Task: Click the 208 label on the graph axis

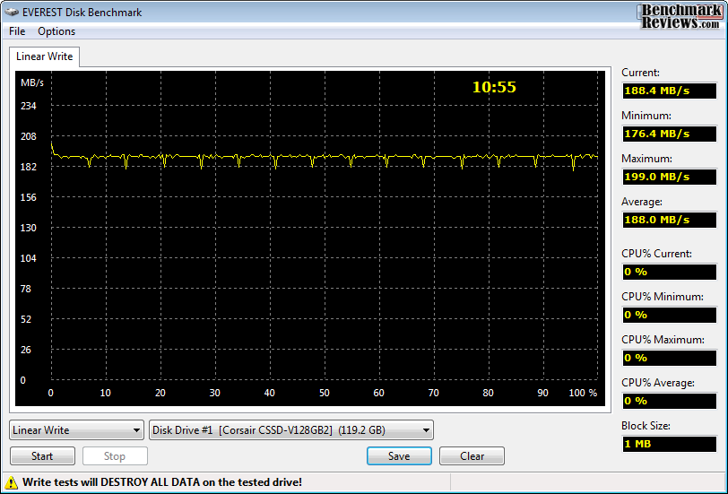Action: [x=29, y=136]
